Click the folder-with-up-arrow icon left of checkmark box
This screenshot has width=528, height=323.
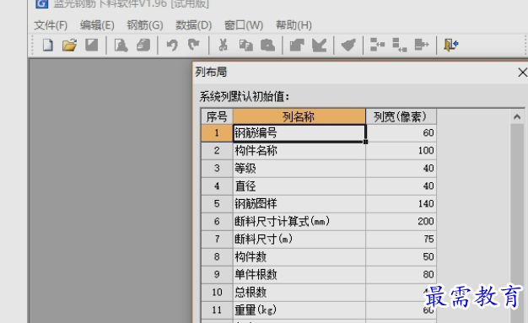coord(297,45)
